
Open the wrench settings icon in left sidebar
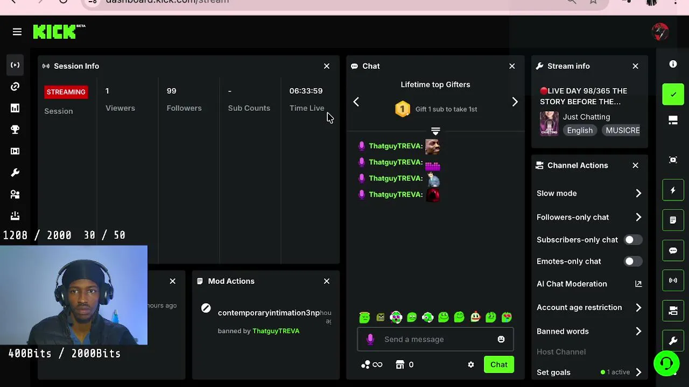pyautogui.click(x=15, y=173)
